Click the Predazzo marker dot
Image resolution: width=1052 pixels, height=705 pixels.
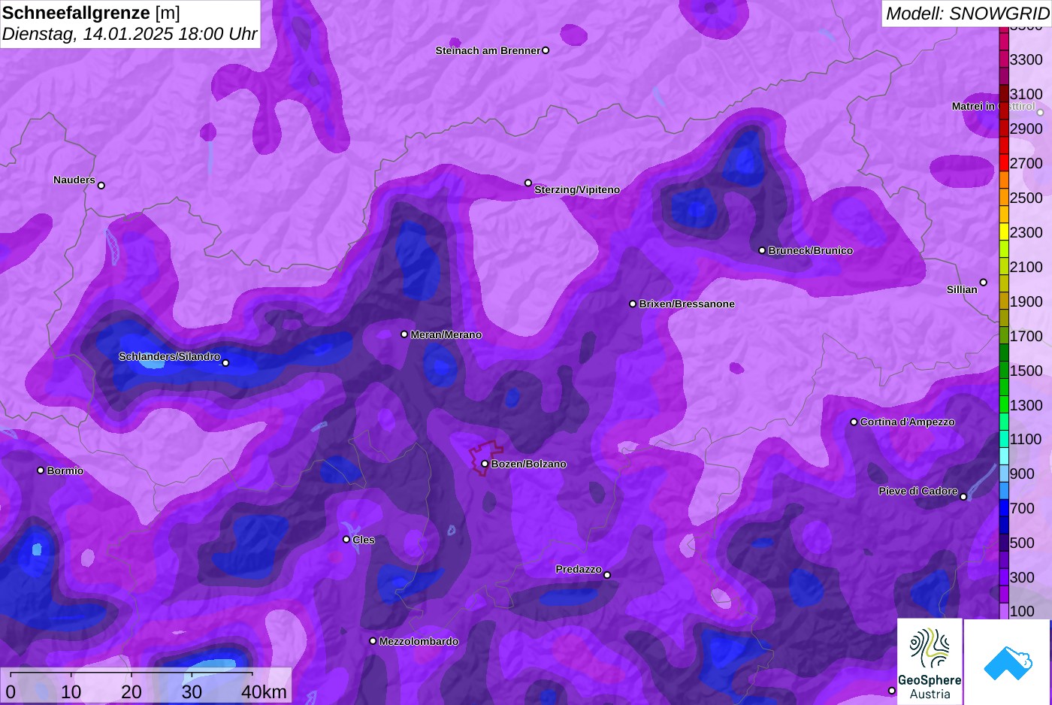pos(607,575)
